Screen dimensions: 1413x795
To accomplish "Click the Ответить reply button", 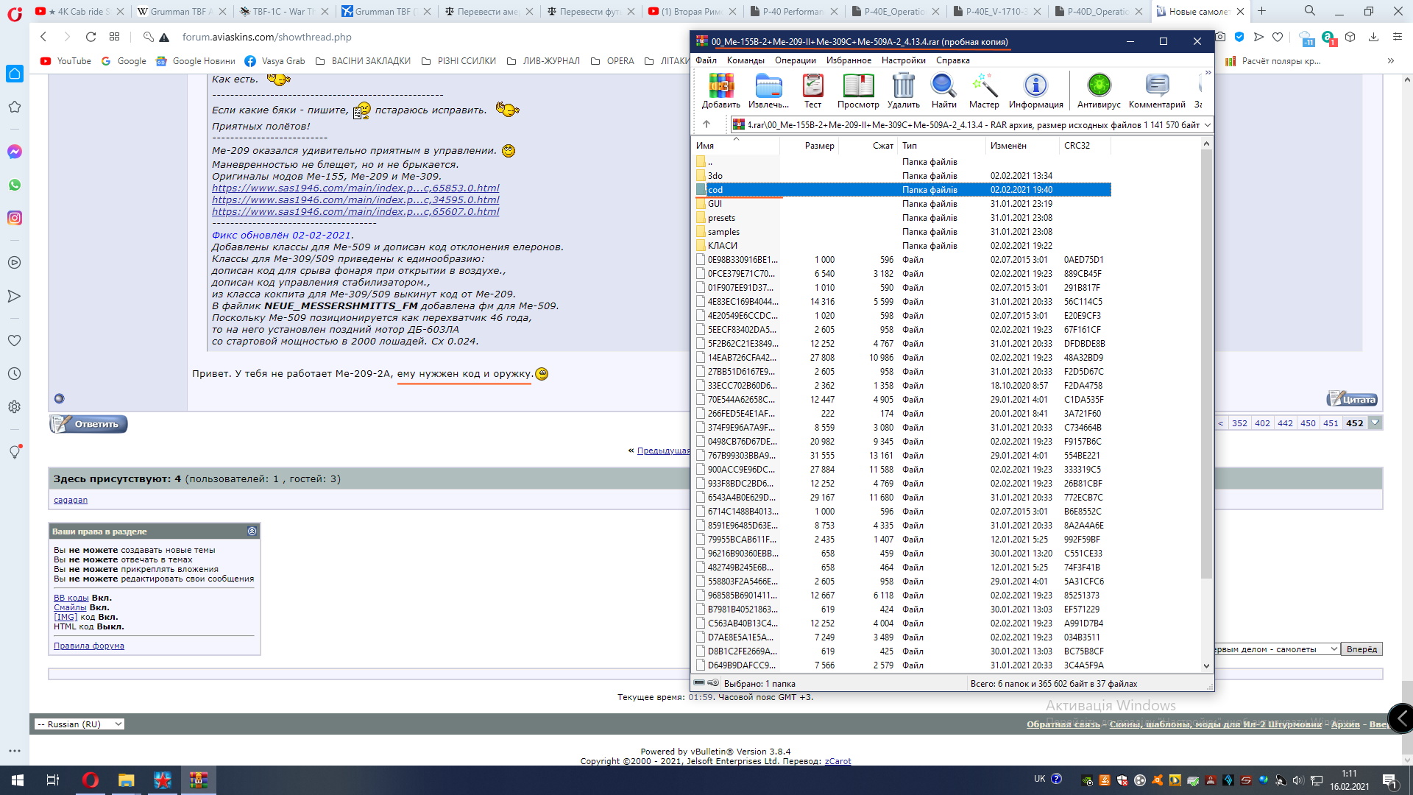I will pos(89,424).
